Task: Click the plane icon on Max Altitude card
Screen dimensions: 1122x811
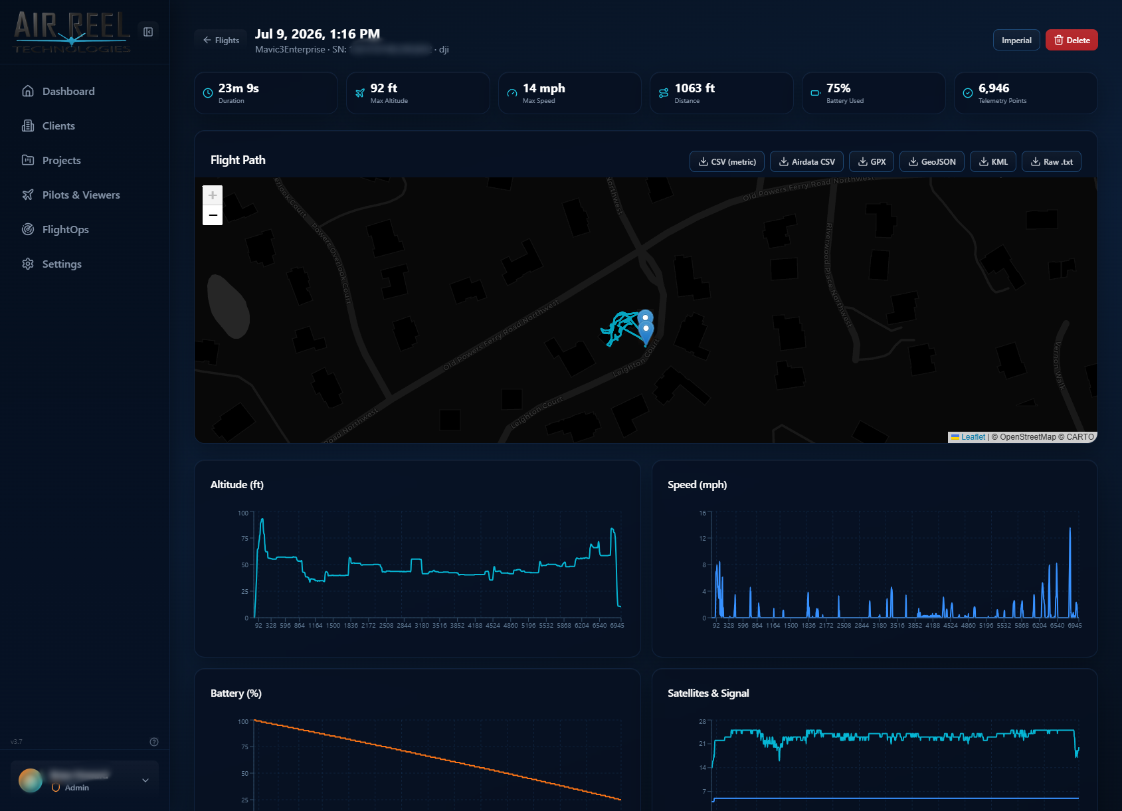Action: coord(360,93)
